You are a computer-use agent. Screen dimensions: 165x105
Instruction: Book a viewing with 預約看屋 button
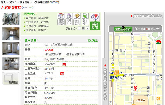point(95,21)
